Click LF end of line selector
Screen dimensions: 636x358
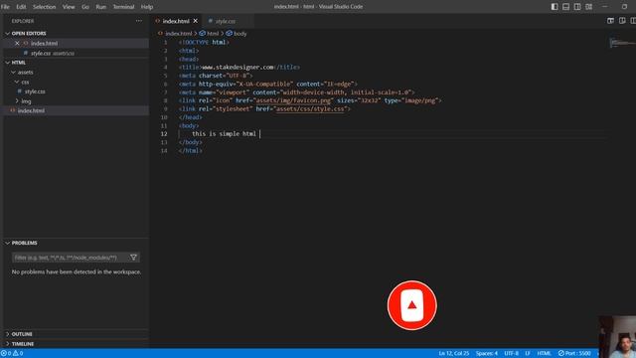(x=528, y=354)
